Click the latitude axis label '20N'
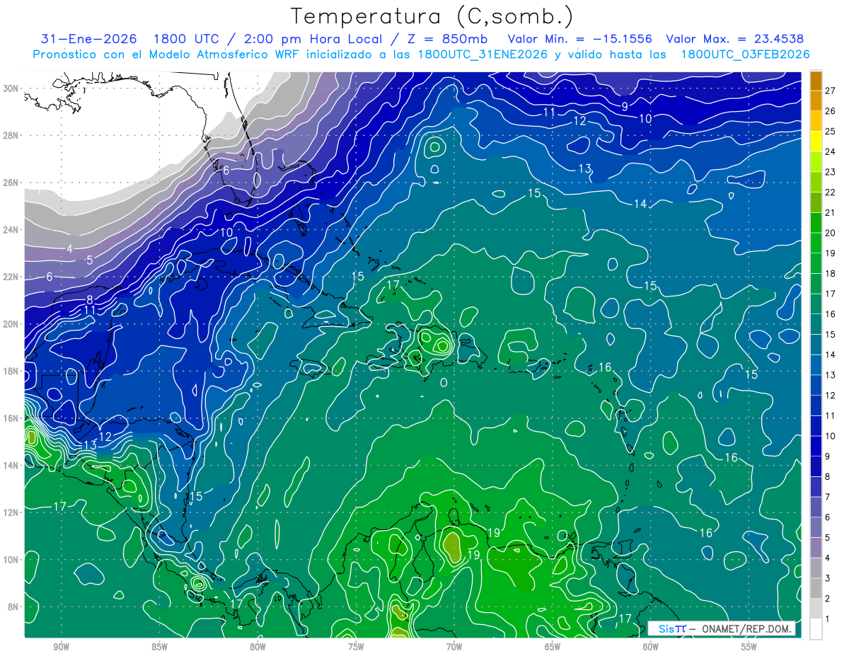 point(11,324)
